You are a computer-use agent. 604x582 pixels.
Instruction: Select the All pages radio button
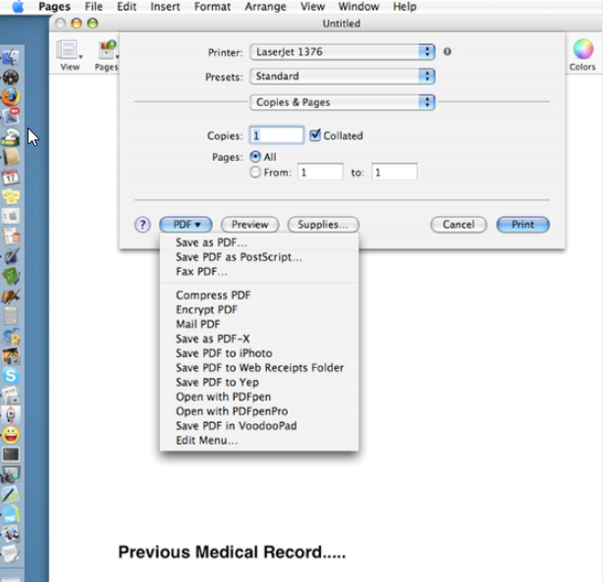point(255,157)
